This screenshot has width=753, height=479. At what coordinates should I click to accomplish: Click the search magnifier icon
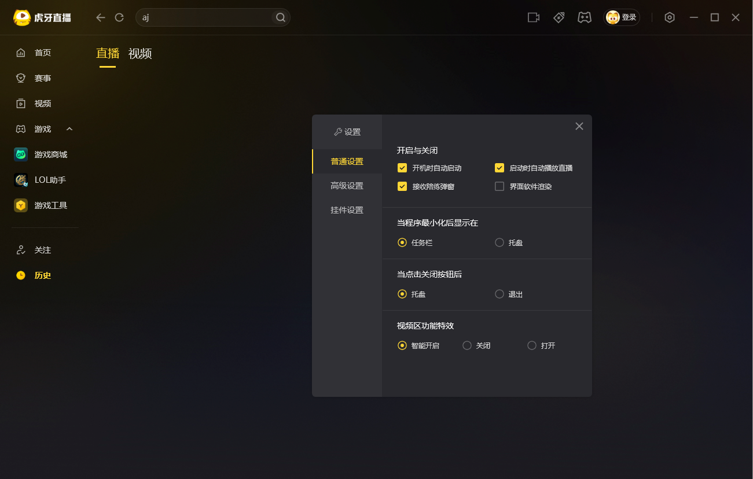coord(281,17)
